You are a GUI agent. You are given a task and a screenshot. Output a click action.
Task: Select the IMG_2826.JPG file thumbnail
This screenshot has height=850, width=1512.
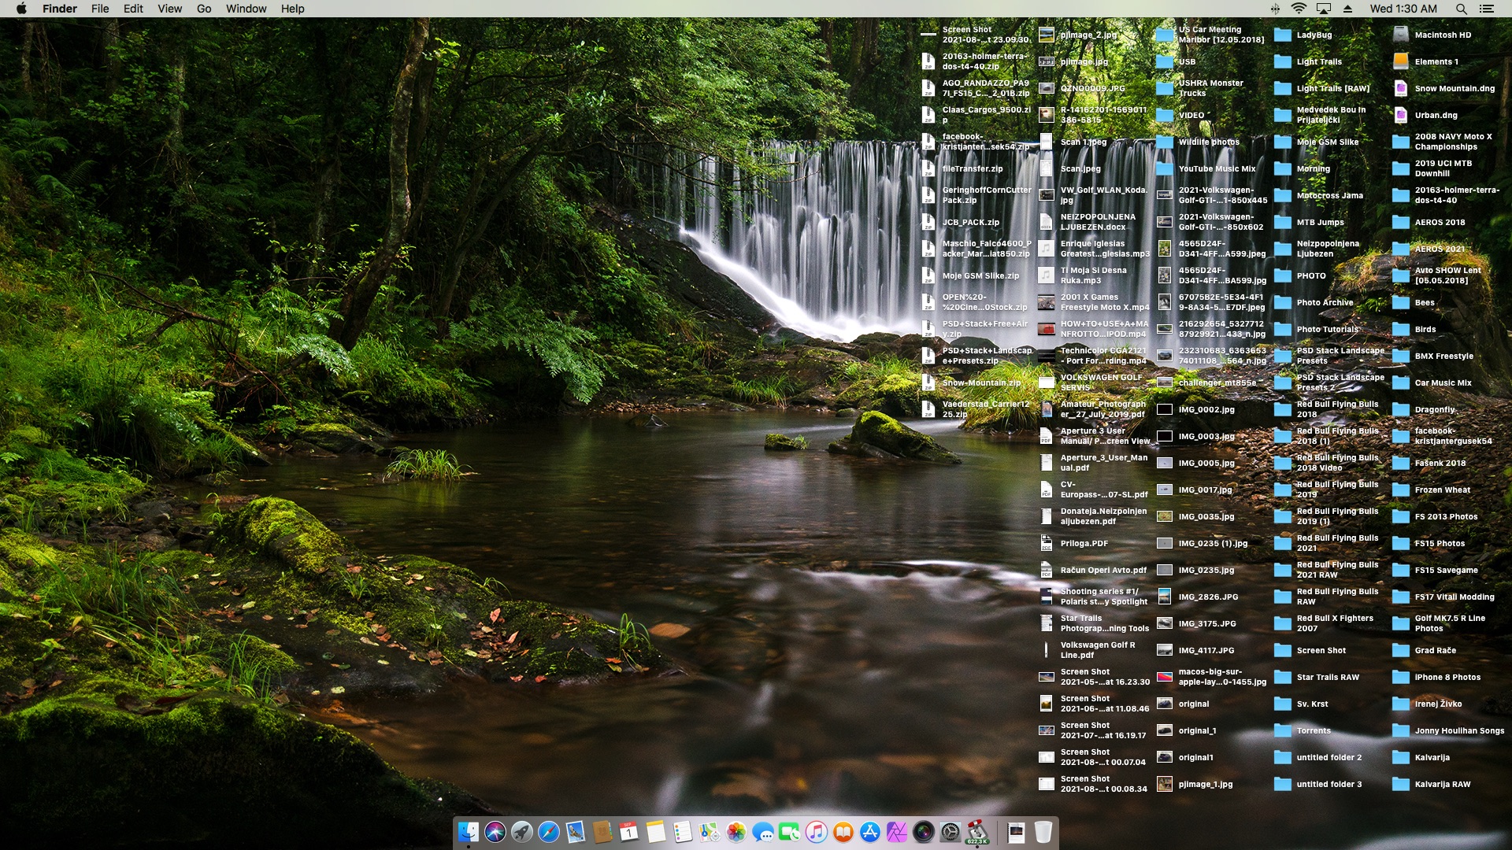(x=1165, y=597)
